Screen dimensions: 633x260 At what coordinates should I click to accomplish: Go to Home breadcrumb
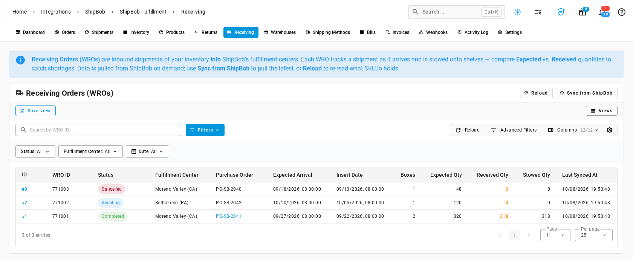tap(20, 12)
